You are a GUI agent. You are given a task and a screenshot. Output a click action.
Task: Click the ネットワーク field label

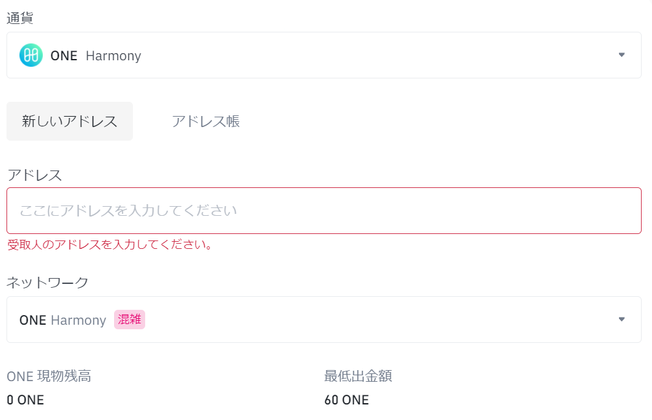tap(47, 283)
